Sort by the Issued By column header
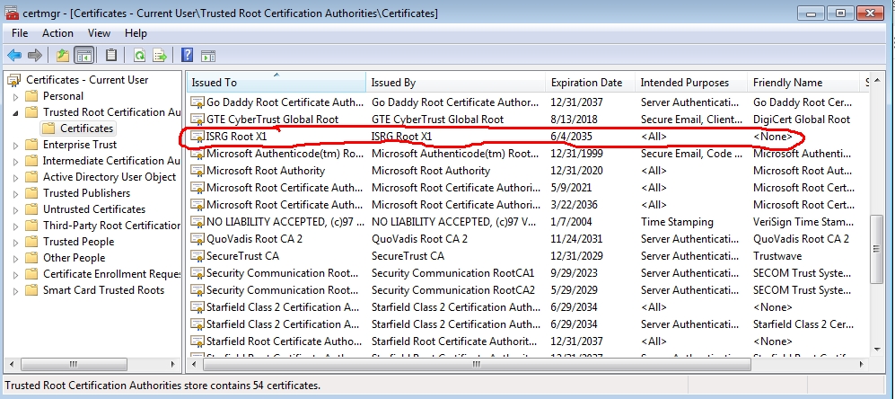This screenshot has height=399, width=895. pyautogui.click(x=455, y=83)
